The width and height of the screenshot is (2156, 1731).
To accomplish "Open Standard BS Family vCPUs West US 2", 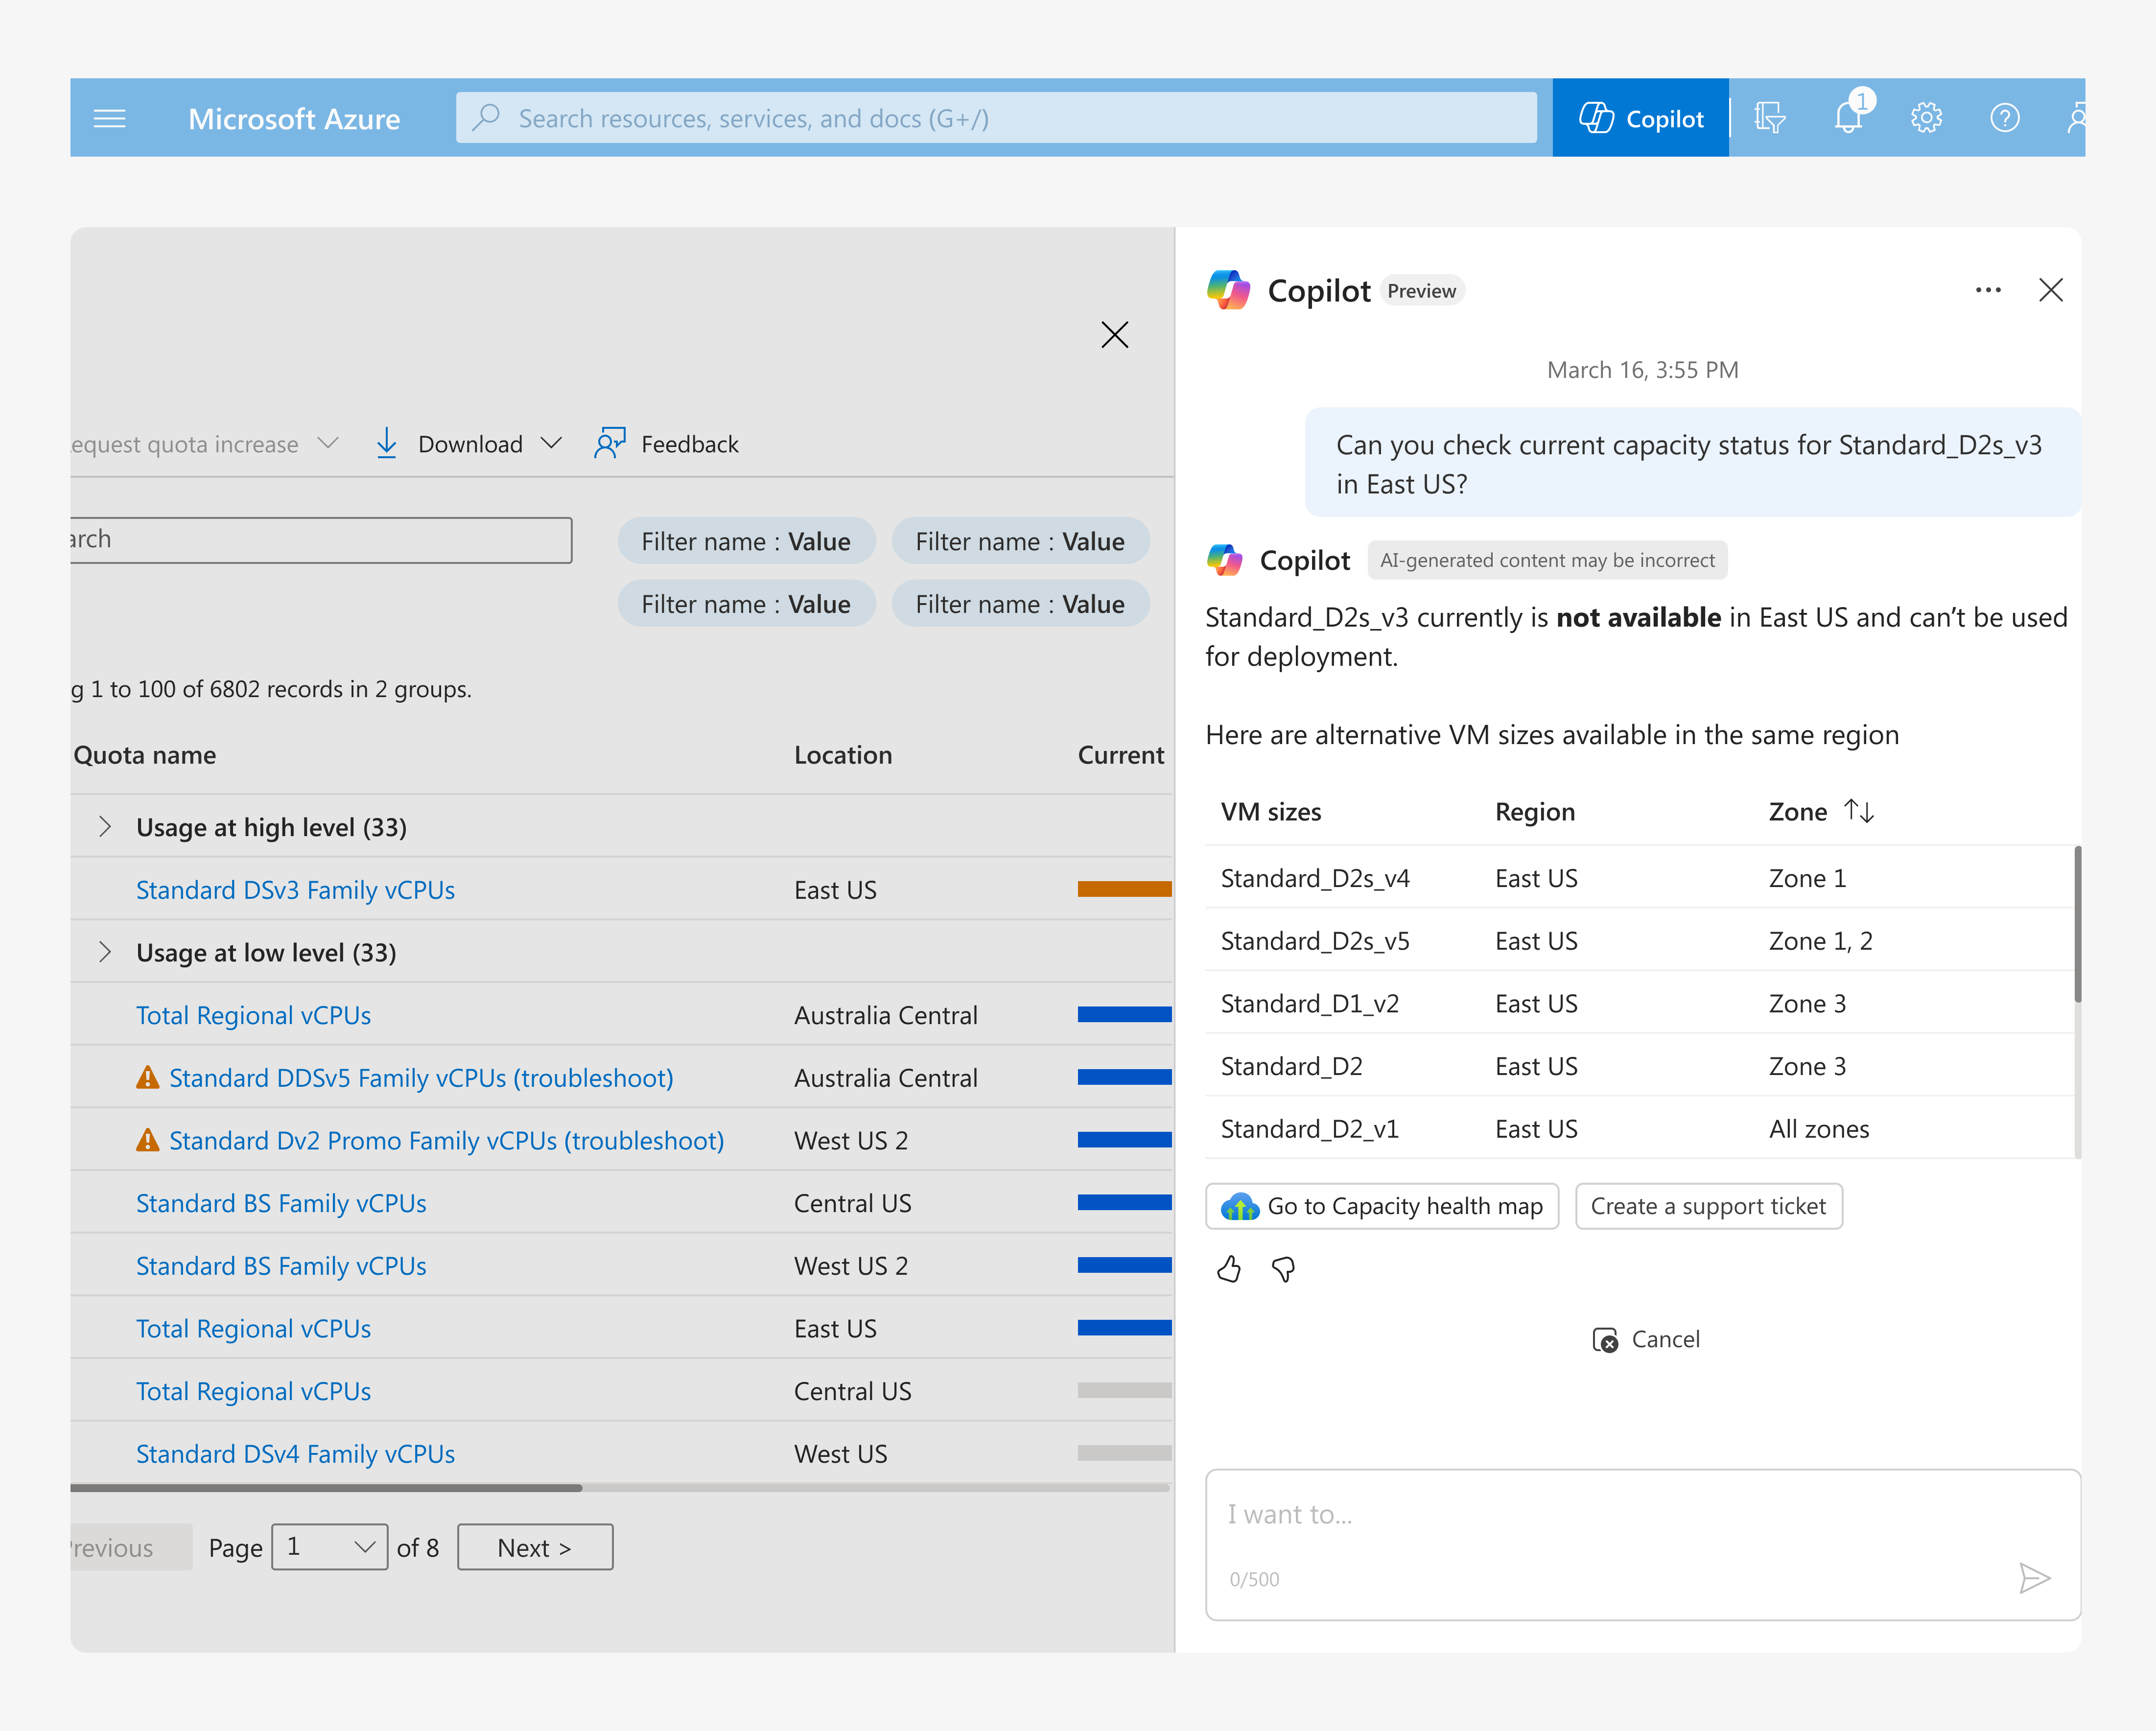I will [x=281, y=1266].
